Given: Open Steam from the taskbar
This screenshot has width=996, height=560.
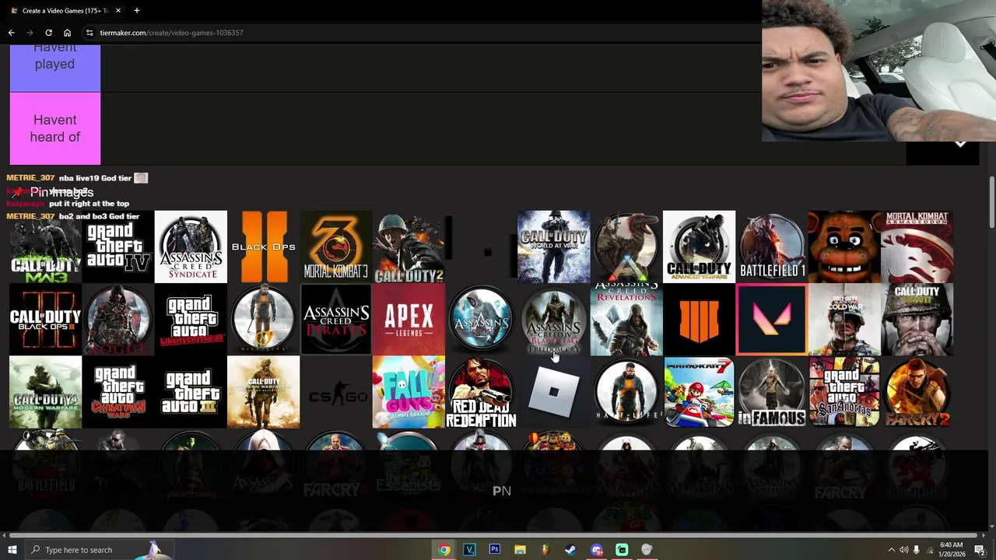Looking at the screenshot, I should 570,550.
